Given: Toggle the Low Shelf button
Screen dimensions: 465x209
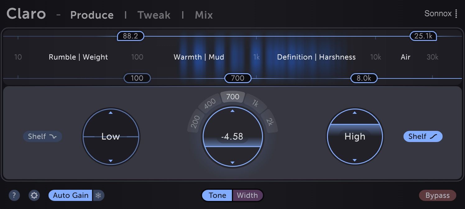Looking at the screenshot, I should point(43,136).
